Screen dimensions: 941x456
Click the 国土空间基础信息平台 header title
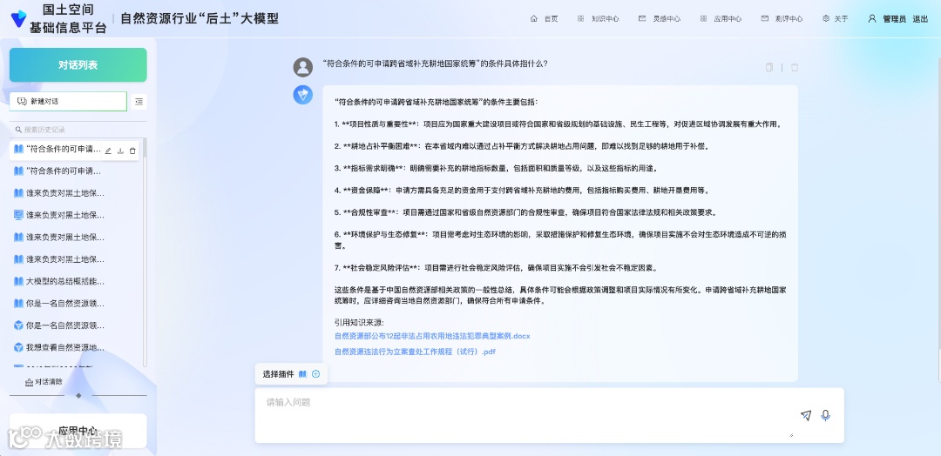68,18
